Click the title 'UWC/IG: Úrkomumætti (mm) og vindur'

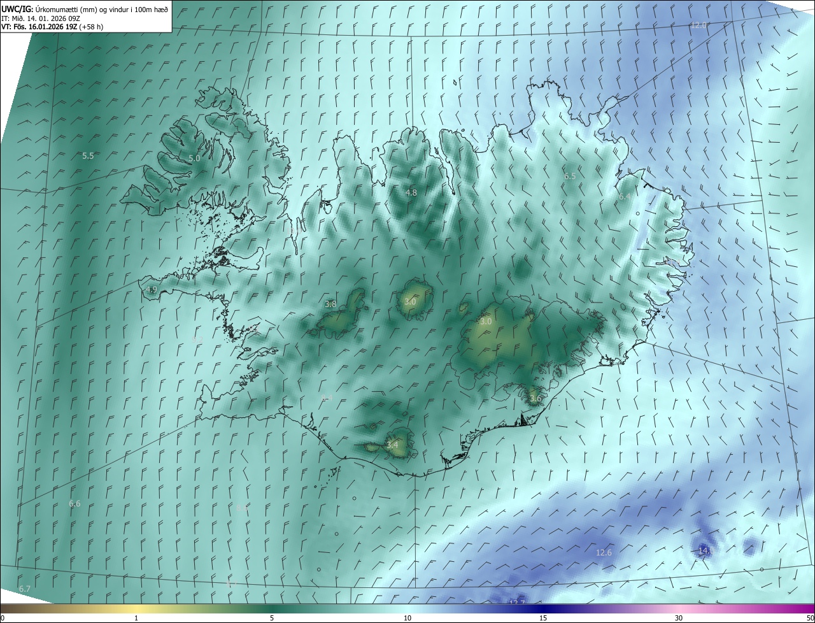[85, 9]
